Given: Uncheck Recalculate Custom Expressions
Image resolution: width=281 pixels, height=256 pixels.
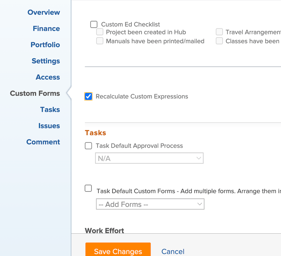Looking at the screenshot, I should (x=88, y=97).
